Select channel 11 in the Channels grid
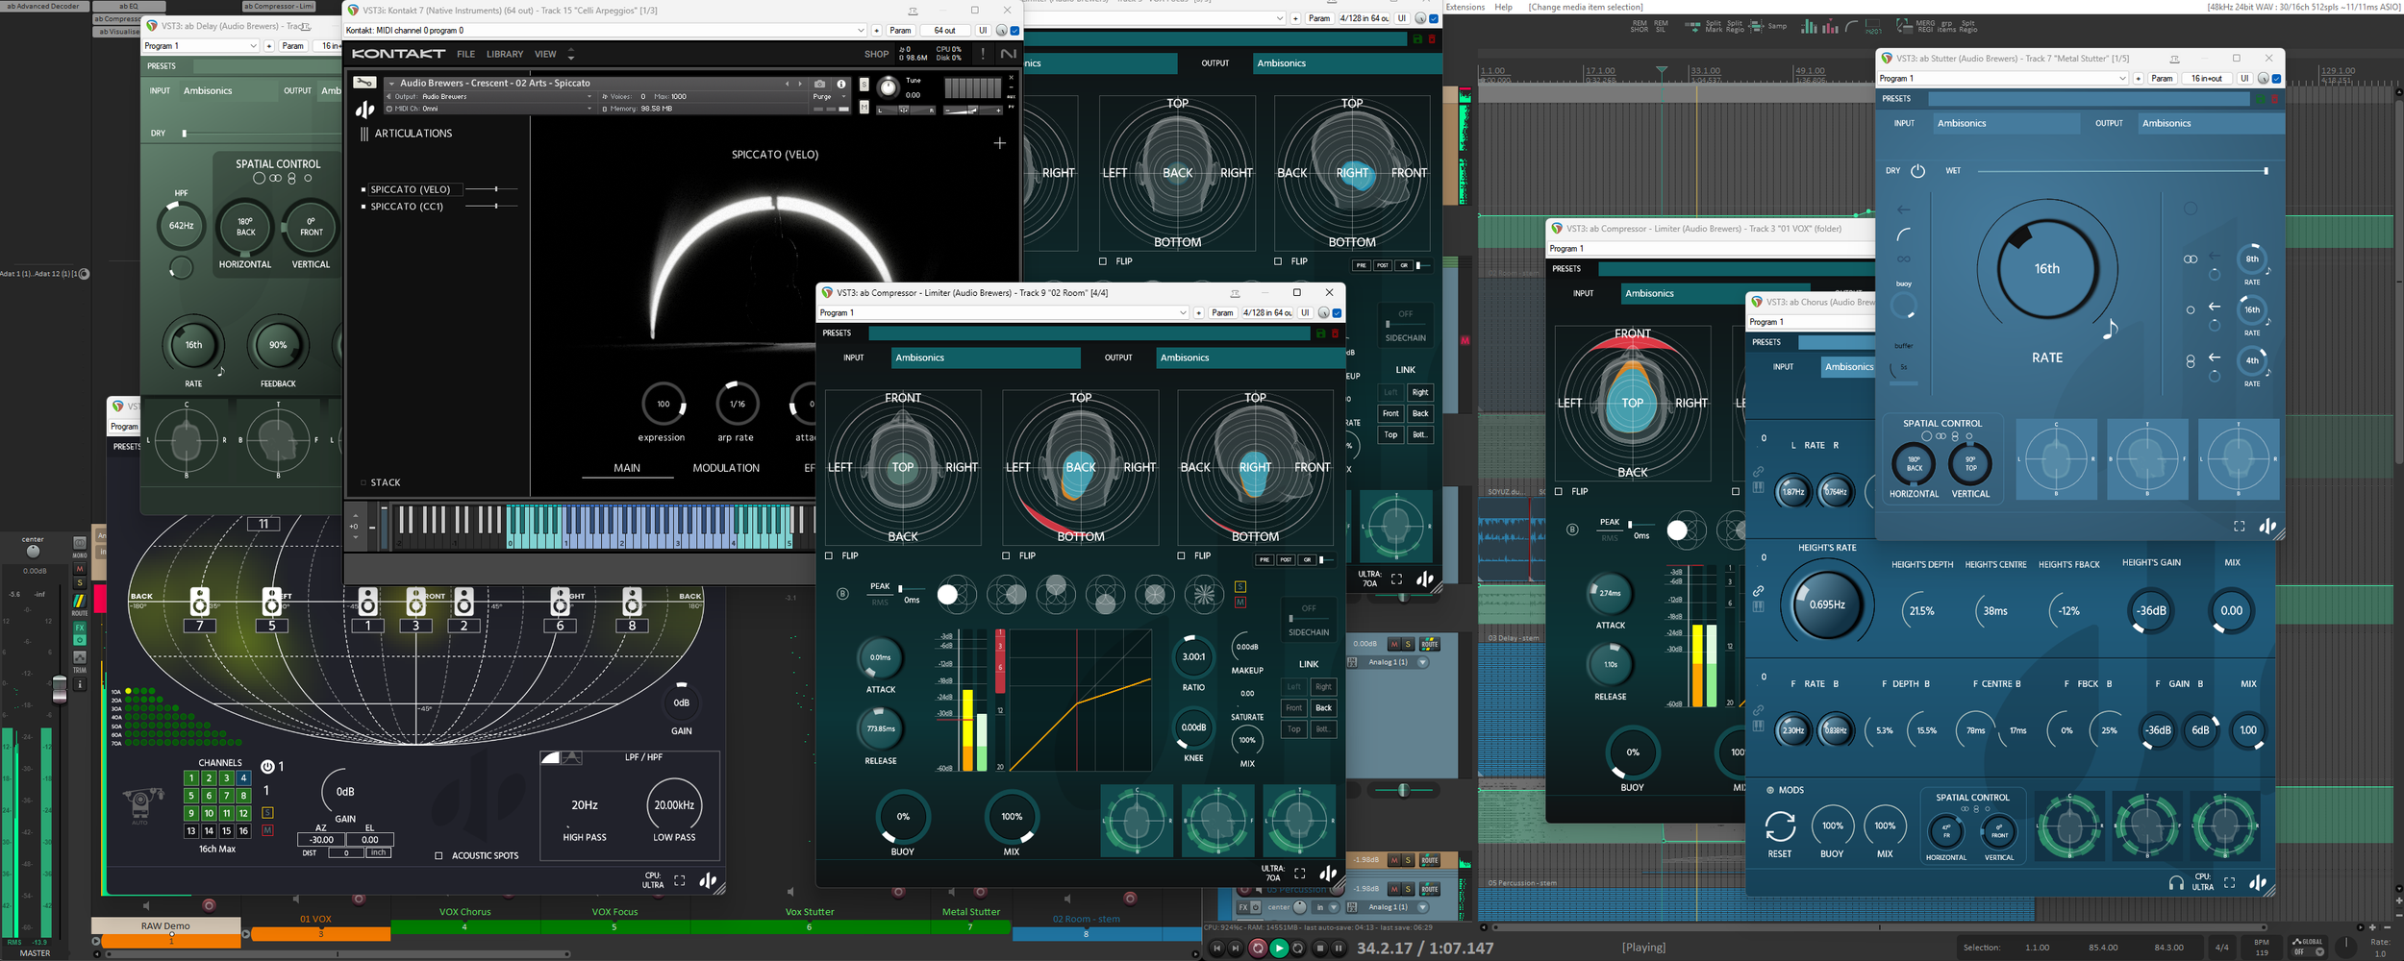This screenshot has width=2404, height=961. [226, 813]
